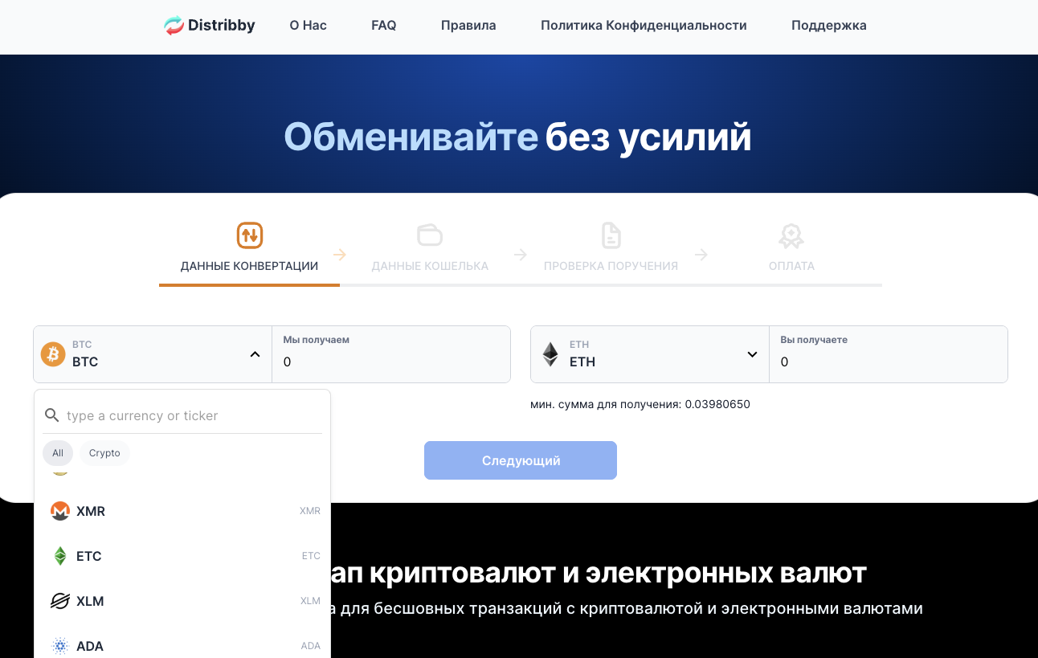This screenshot has width=1038, height=658.
Task: Click the order verification document icon
Action: 611,235
